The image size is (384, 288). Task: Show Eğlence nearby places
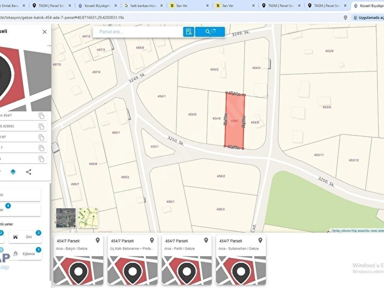pos(25,254)
